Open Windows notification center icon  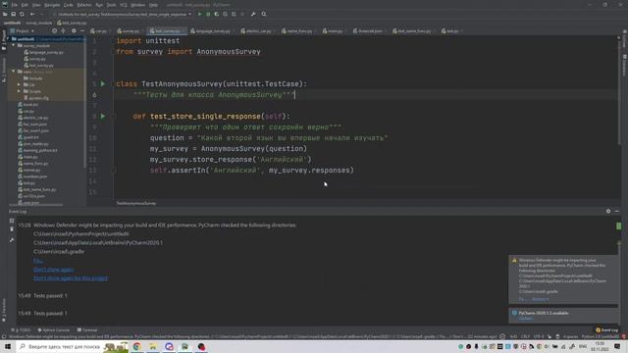pyautogui.click(x=617, y=346)
